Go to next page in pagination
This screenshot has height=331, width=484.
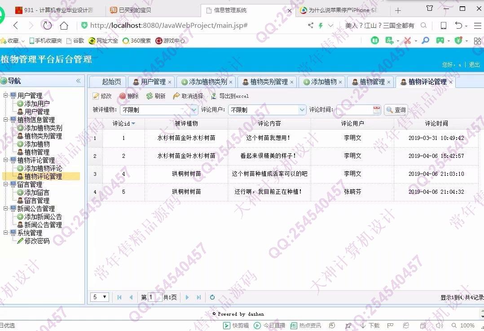(187, 297)
